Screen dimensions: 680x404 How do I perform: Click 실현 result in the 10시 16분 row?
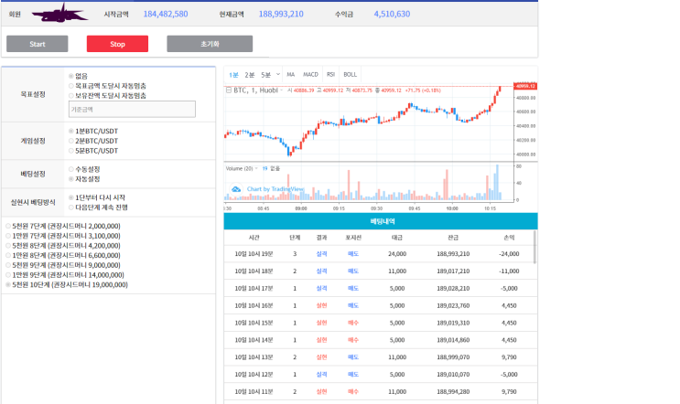(x=322, y=305)
